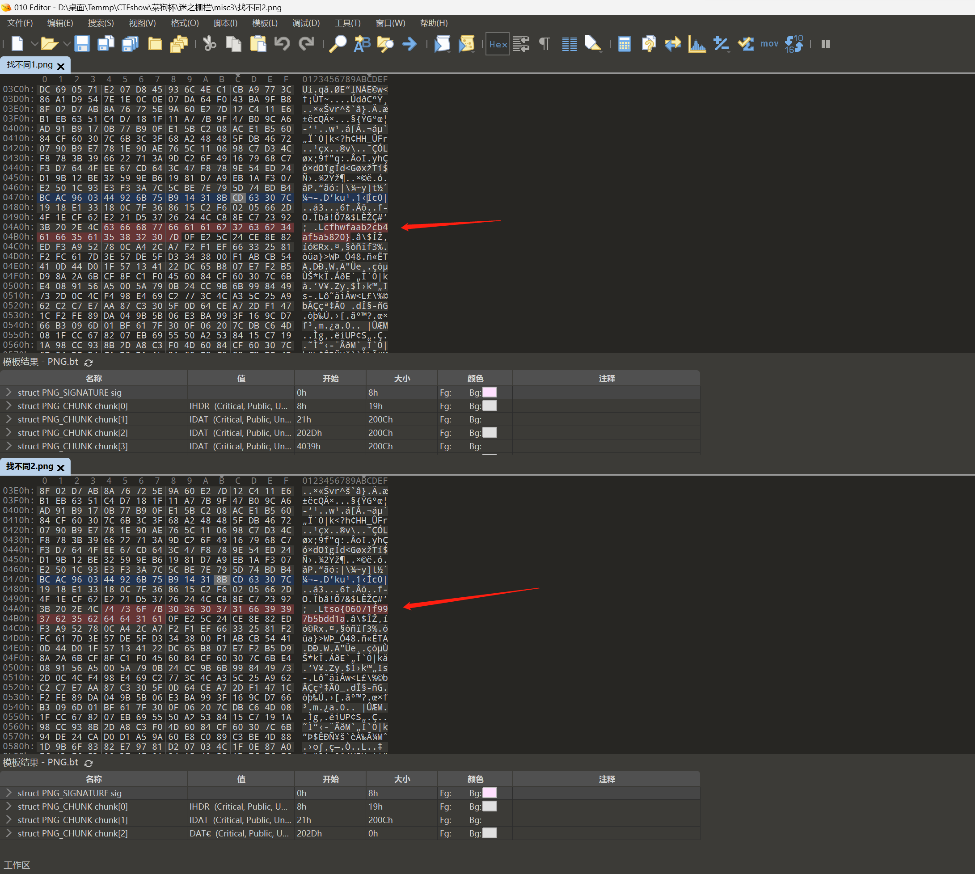
Task: Toggle whitespace display pilcrow icon
Action: [544, 44]
